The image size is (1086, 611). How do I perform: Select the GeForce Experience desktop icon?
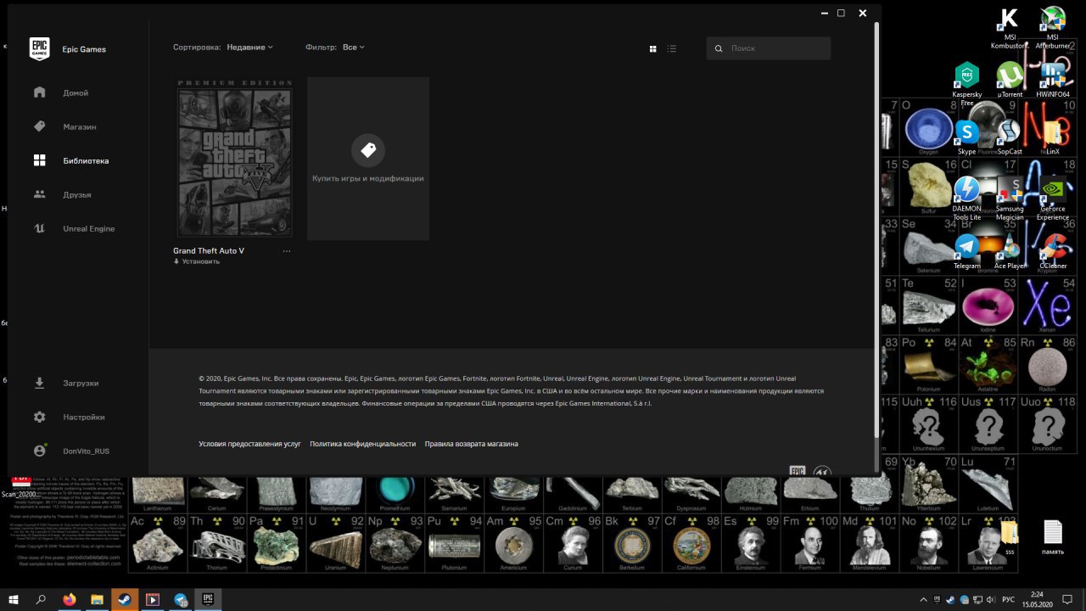[1053, 199]
